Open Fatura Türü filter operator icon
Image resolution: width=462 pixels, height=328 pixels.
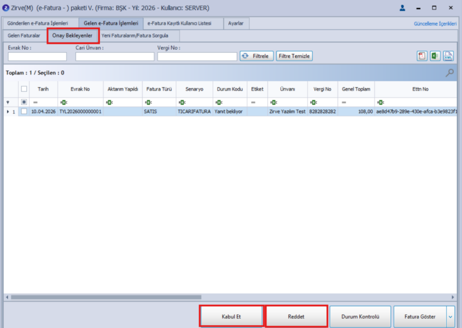pyautogui.click(x=148, y=103)
